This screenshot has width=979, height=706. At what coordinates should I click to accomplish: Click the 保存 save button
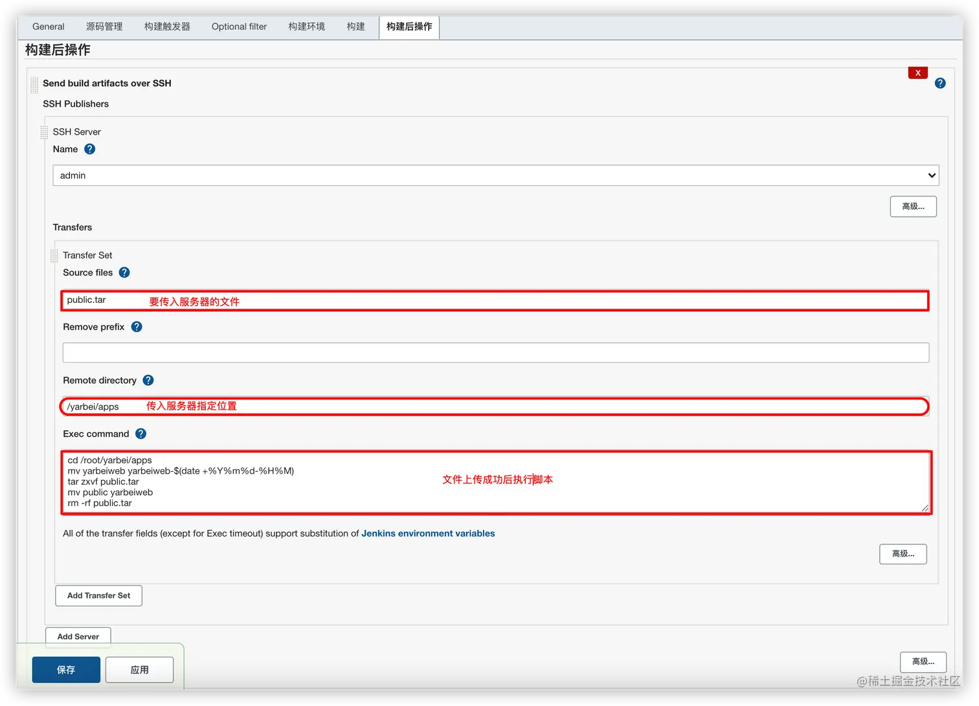coord(66,670)
